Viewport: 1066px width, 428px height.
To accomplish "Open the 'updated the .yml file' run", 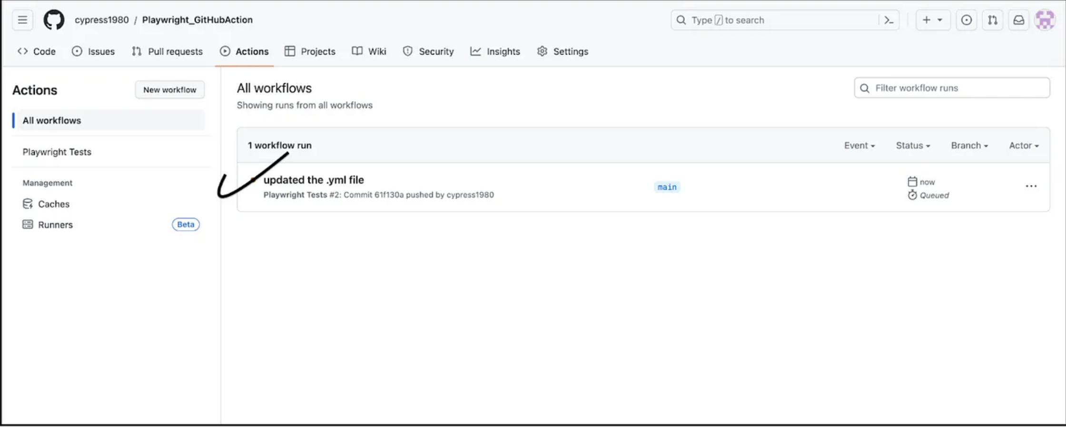I will point(314,180).
